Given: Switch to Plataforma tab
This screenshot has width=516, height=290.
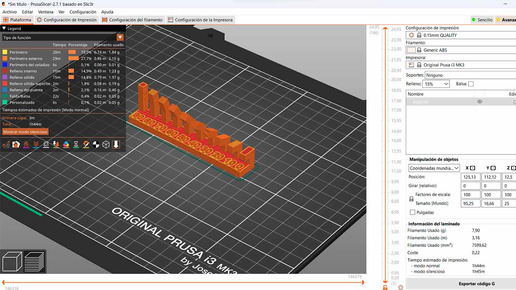Looking at the screenshot, I should click(x=17, y=20).
